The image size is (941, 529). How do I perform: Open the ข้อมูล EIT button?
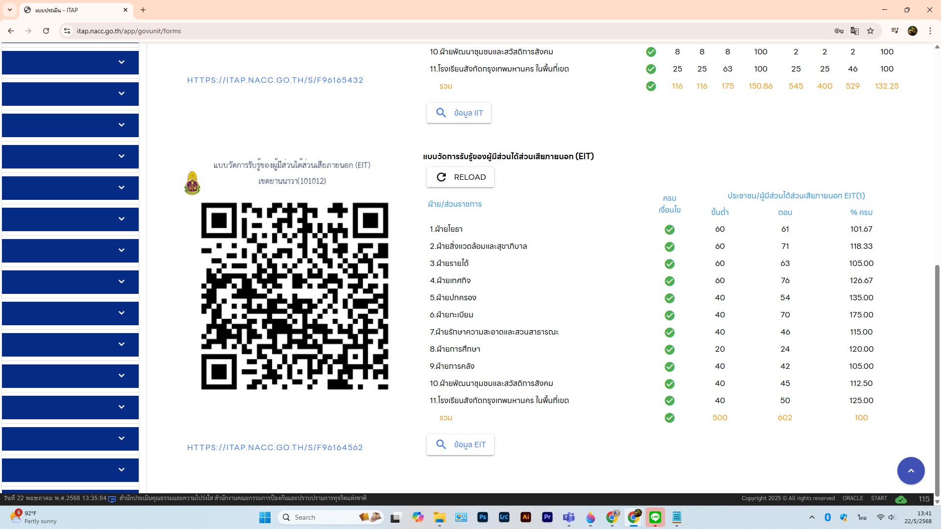[460, 445]
